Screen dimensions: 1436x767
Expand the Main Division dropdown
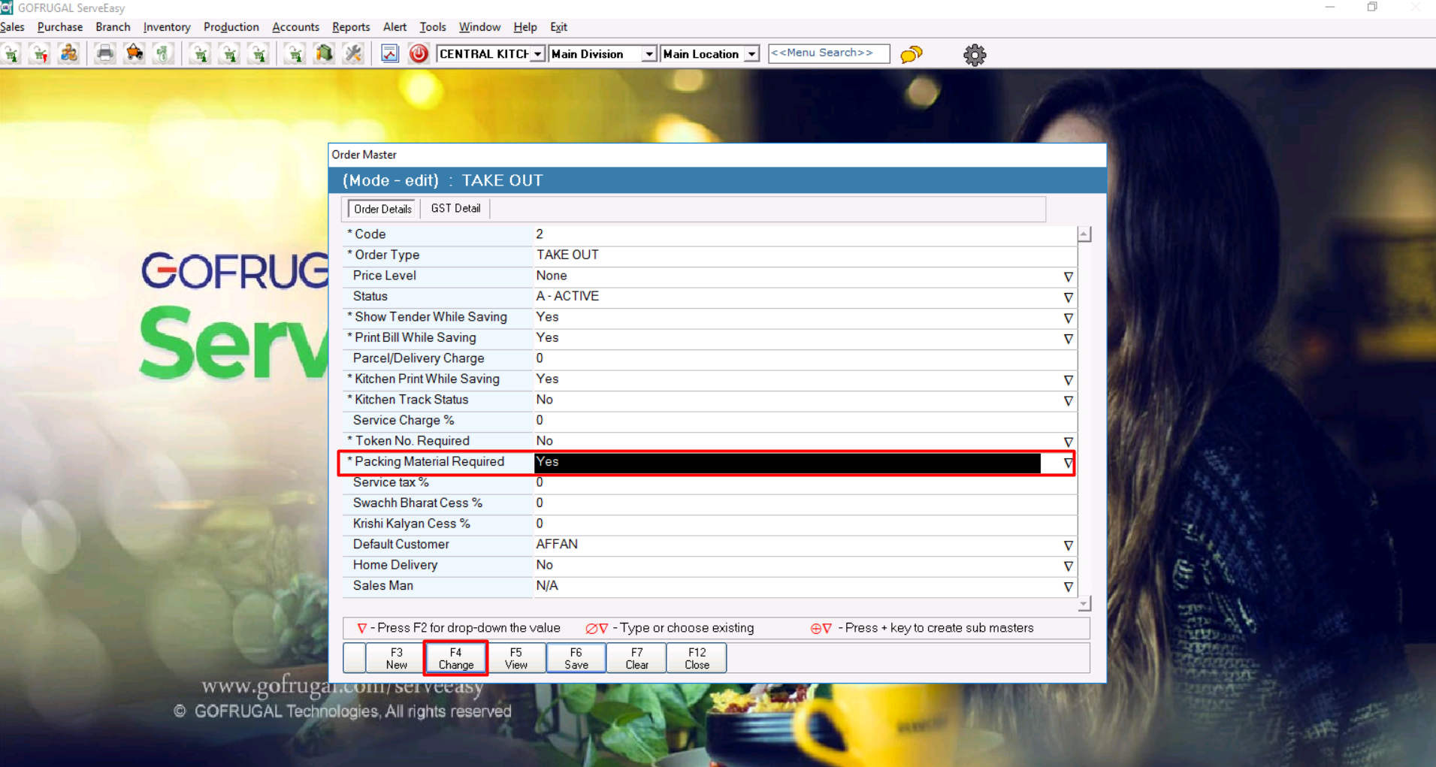648,54
